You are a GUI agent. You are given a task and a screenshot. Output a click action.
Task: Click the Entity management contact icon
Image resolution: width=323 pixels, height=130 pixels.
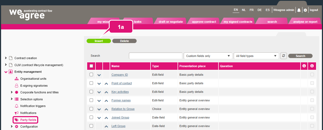[11, 72]
